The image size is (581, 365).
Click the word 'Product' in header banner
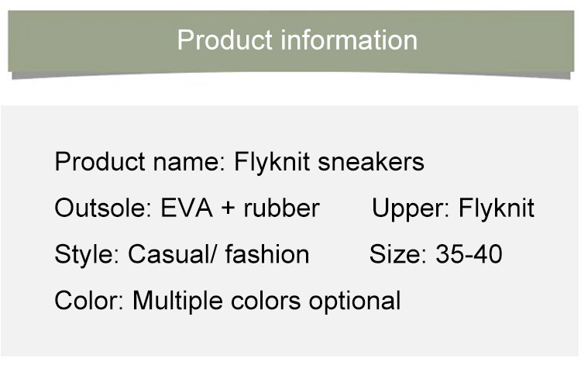tap(225, 40)
